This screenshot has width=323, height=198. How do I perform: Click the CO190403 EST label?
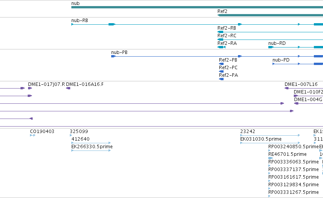pyautogui.click(x=42, y=131)
